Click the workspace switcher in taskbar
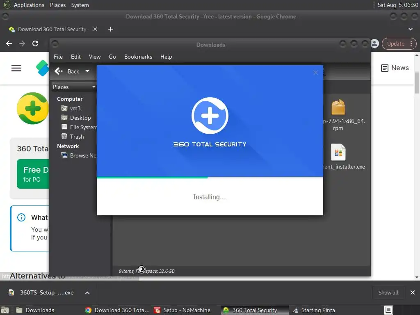This screenshot has width=420, height=315. pyautogui.click(x=388, y=310)
